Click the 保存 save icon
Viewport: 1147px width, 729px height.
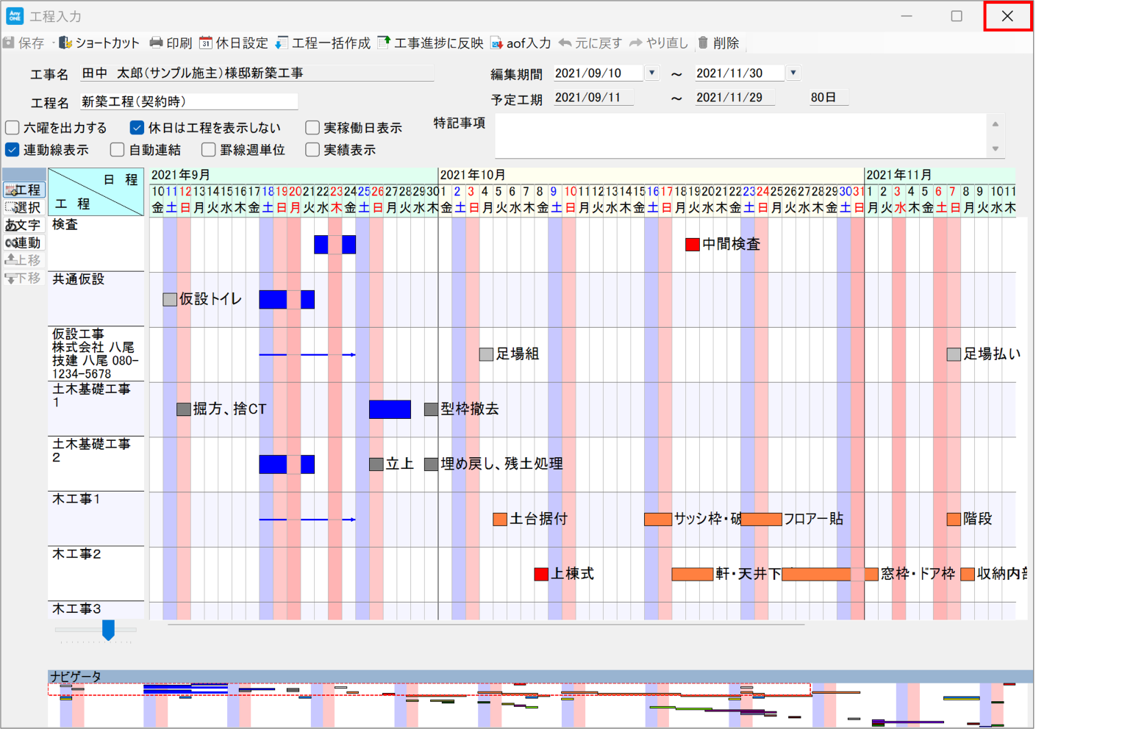pyautogui.click(x=9, y=43)
